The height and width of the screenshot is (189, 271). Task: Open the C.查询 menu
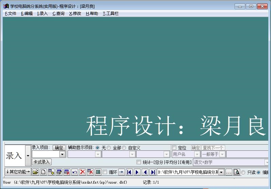[58, 14]
